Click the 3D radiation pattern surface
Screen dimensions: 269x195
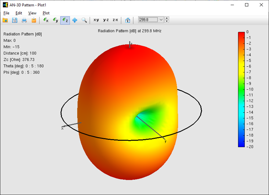(127, 112)
